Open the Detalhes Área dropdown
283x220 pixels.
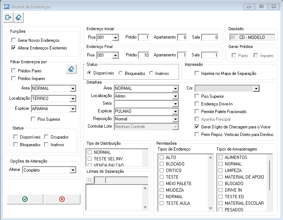tap(175, 88)
